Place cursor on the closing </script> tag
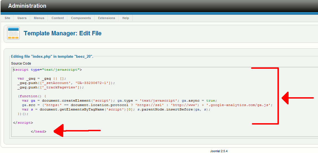Screen dimensions: 318x153 point(23,123)
